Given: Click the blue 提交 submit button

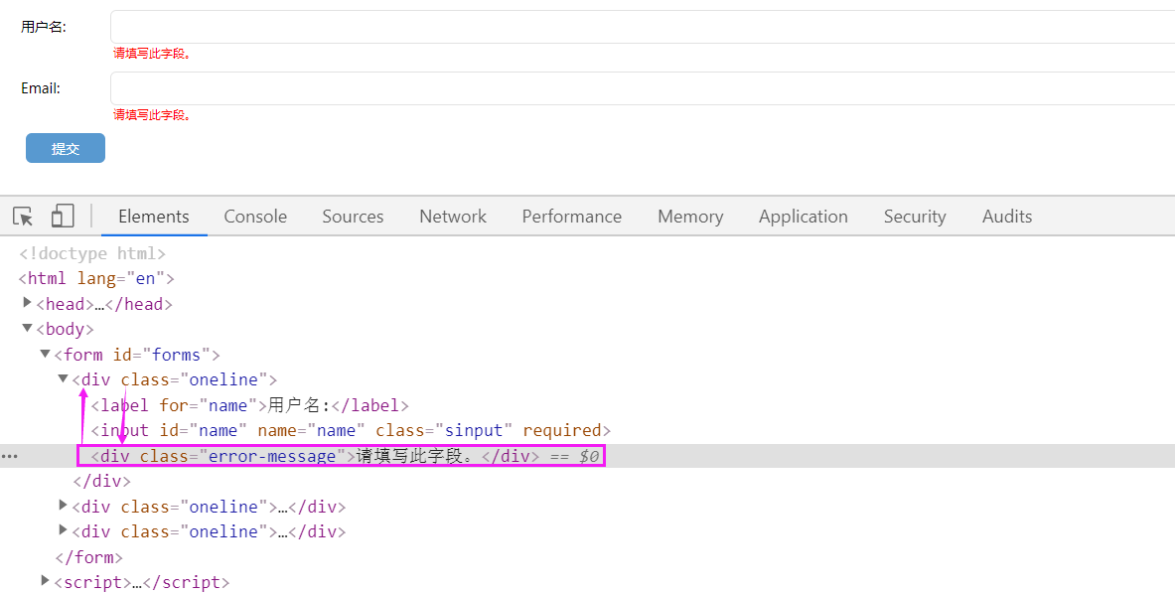Looking at the screenshot, I should pos(66,148).
